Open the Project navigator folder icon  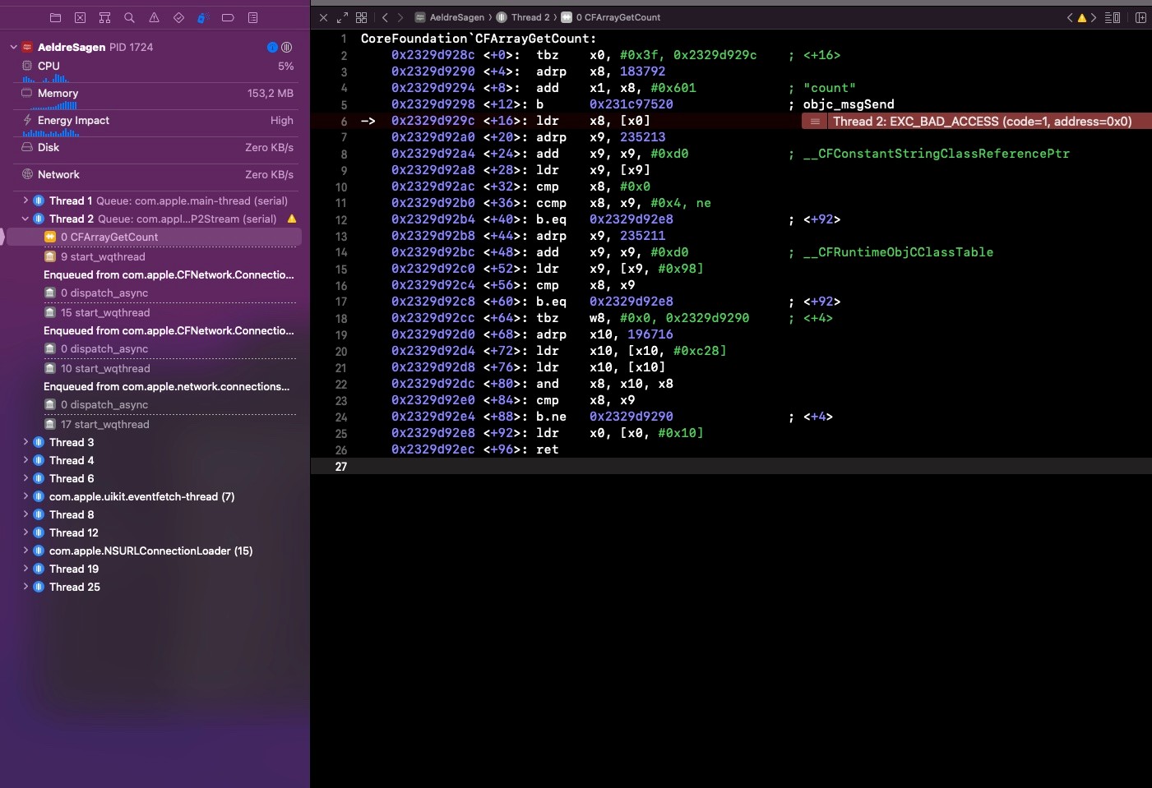coord(55,17)
